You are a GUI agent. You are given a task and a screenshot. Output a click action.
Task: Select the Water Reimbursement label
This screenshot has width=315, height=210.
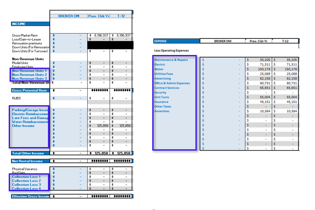tap(30, 122)
